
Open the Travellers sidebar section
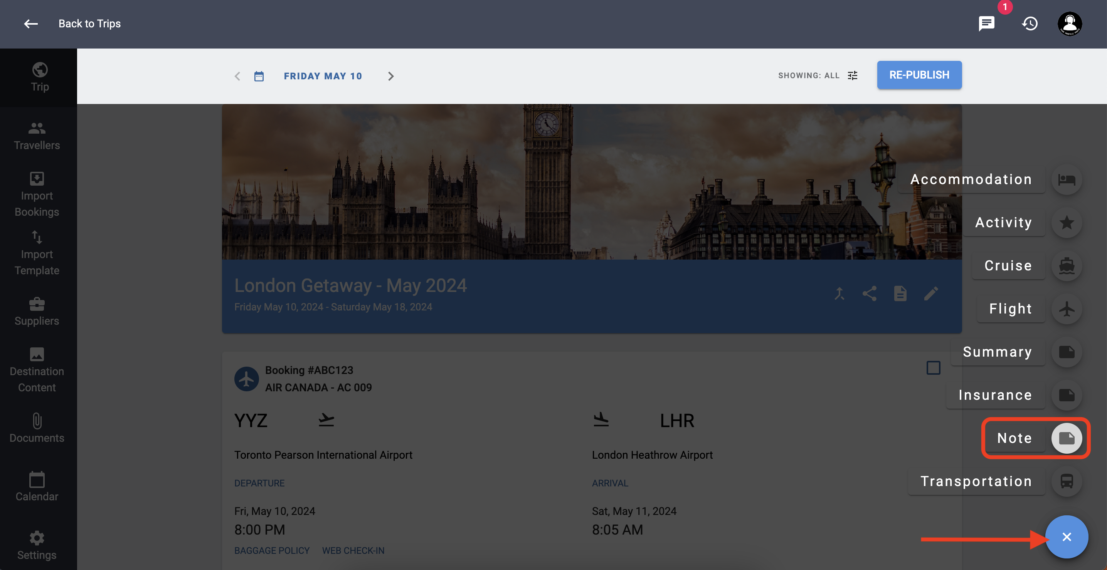(x=37, y=136)
